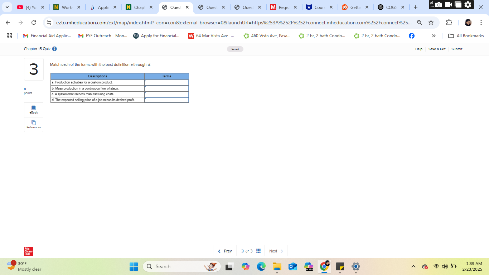Switch to the Work tab
The image size is (489, 275).
click(x=67, y=7)
